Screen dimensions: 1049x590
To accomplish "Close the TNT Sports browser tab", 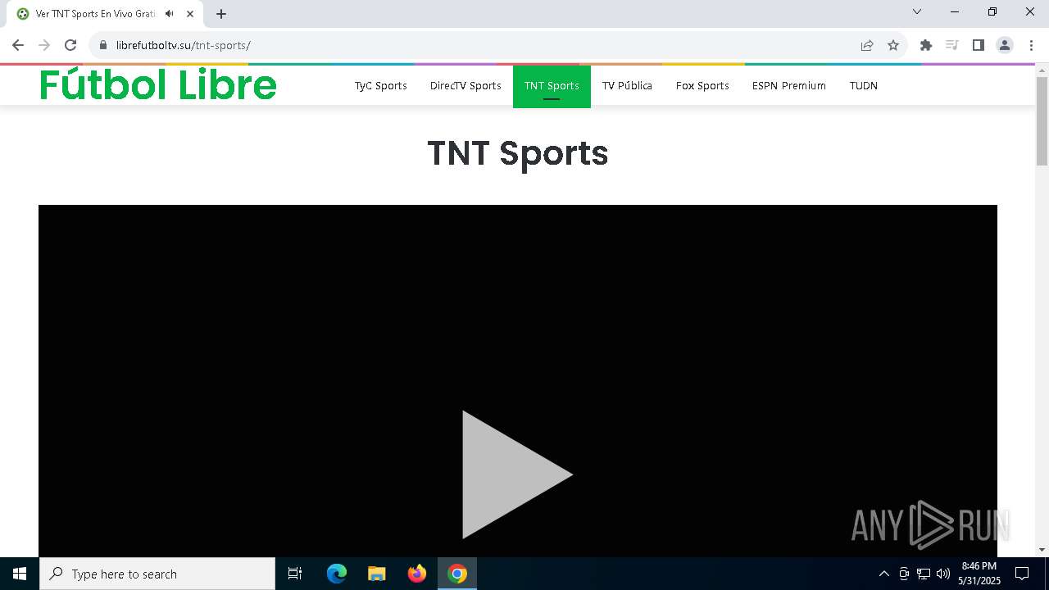I will (x=190, y=14).
